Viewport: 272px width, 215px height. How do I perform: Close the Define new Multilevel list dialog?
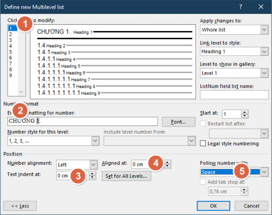point(261,7)
